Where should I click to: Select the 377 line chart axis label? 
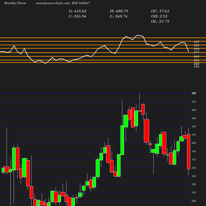196,52
